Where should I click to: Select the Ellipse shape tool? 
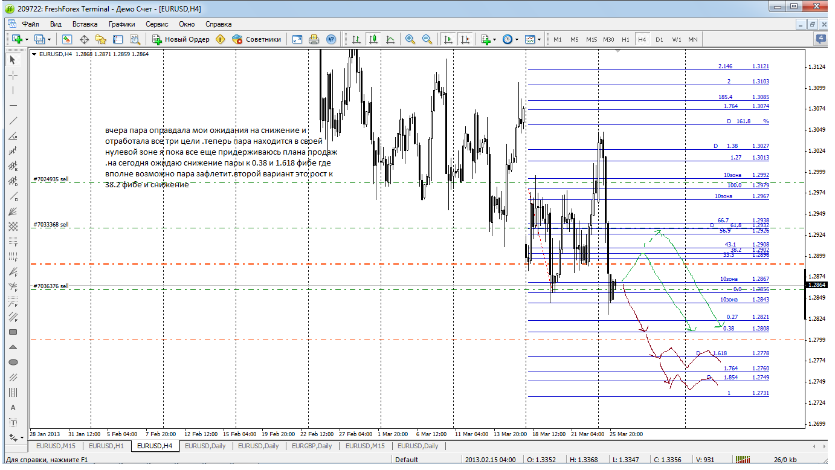[x=13, y=362]
